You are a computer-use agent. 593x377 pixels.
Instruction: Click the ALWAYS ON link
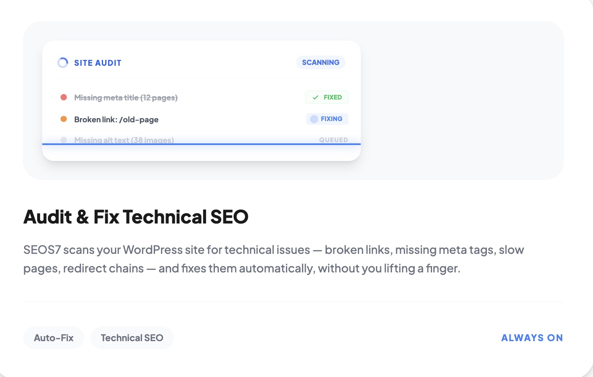coord(532,337)
